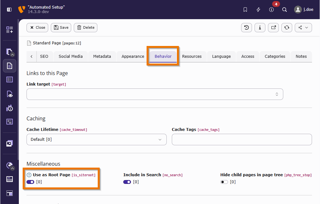Toggle Hide child pages in page tree
This screenshot has height=204, width=320.
pyautogui.click(x=224, y=182)
